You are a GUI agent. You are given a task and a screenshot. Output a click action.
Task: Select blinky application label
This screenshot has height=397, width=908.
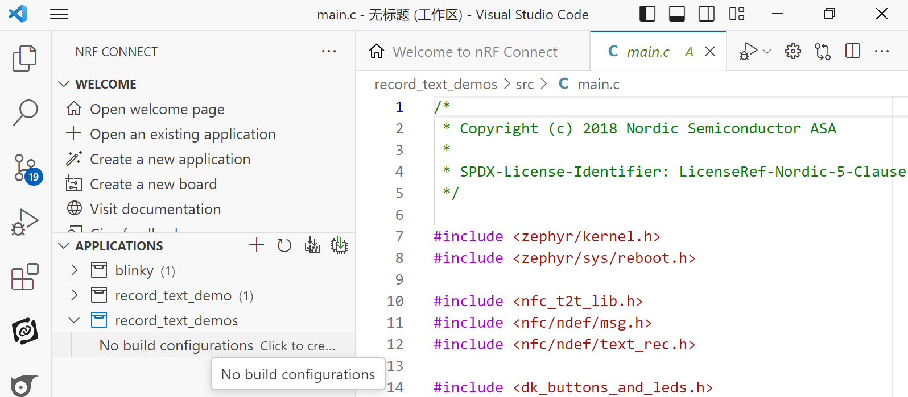pyautogui.click(x=134, y=270)
